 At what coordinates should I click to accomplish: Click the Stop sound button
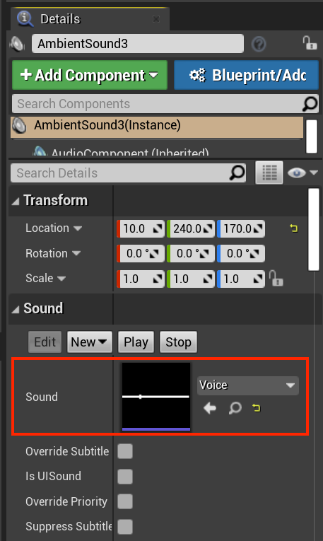click(x=178, y=342)
